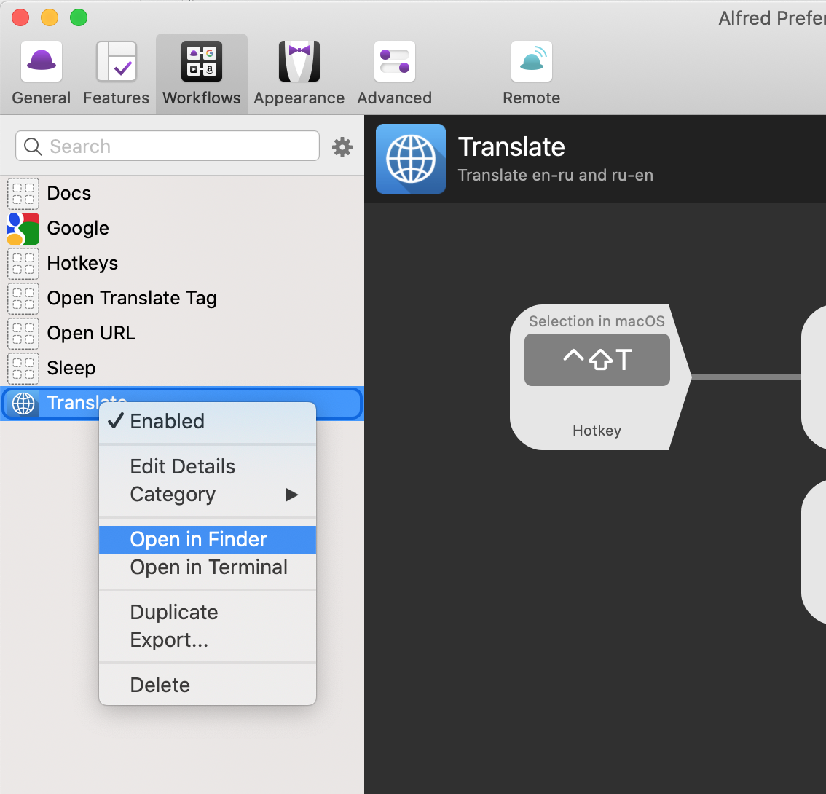Click the Hotkeys workflow placeholder icon

23,264
